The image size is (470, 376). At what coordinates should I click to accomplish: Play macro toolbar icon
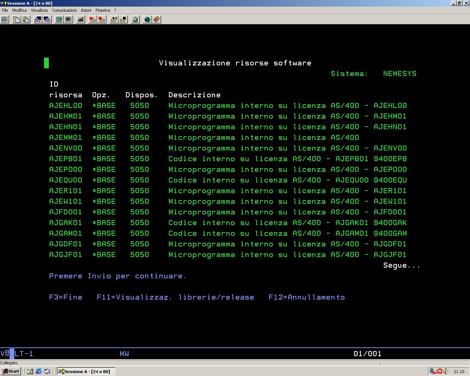(x=113, y=19)
